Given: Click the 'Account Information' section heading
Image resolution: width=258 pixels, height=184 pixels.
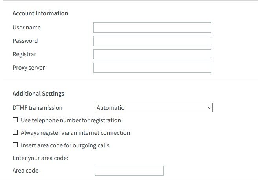Looking at the screenshot, I should point(40,13).
